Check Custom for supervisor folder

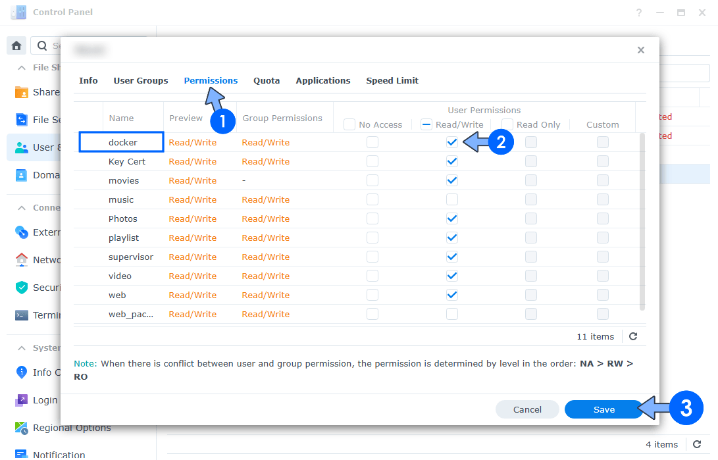pyautogui.click(x=603, y=257)
